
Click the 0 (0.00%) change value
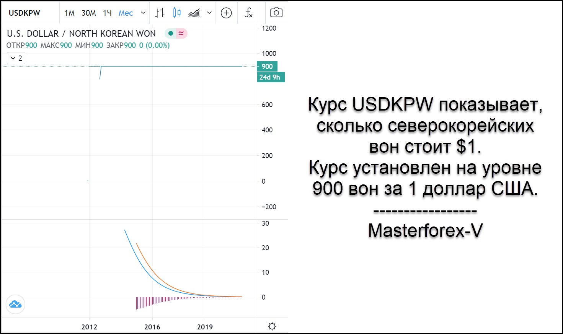[154, 45]
